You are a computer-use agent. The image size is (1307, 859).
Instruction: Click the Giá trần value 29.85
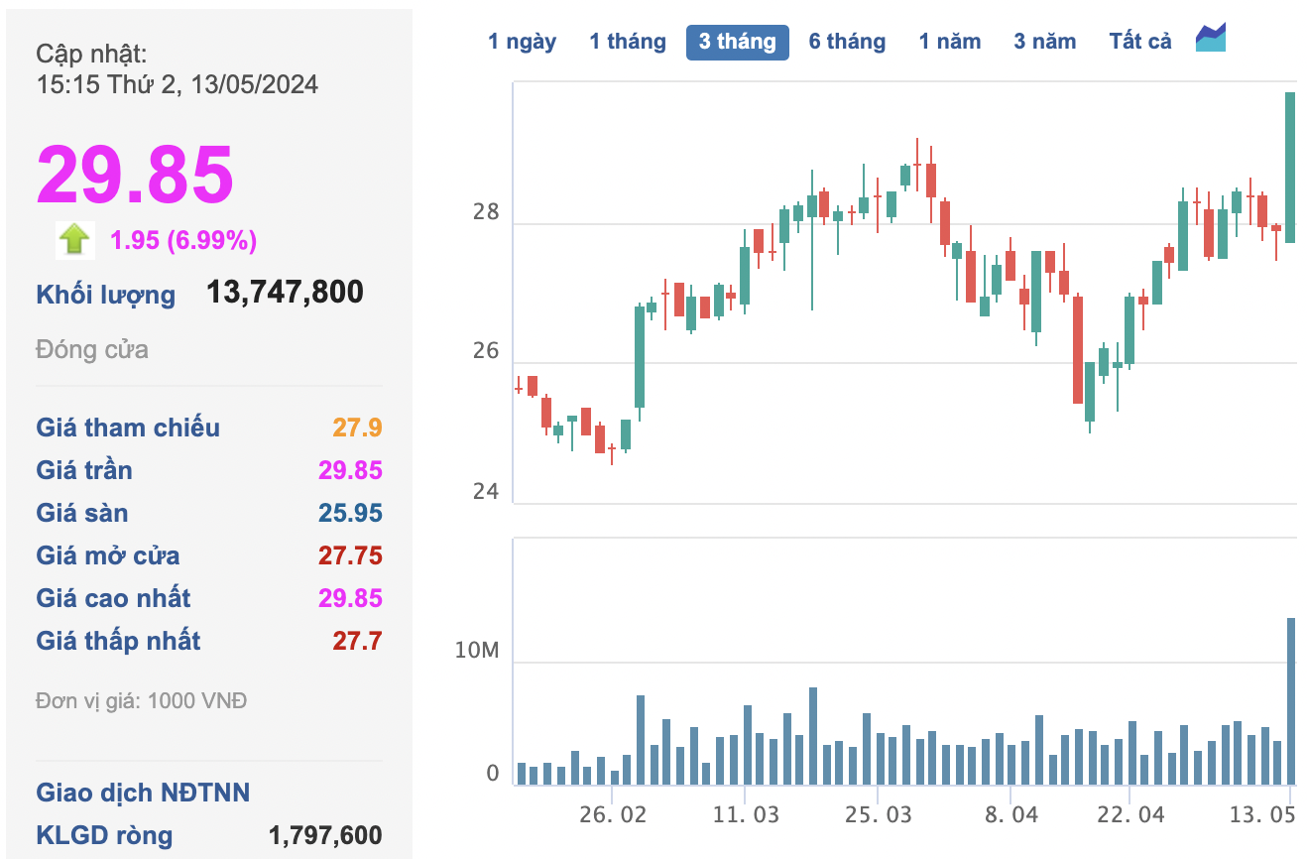[350, 470]
